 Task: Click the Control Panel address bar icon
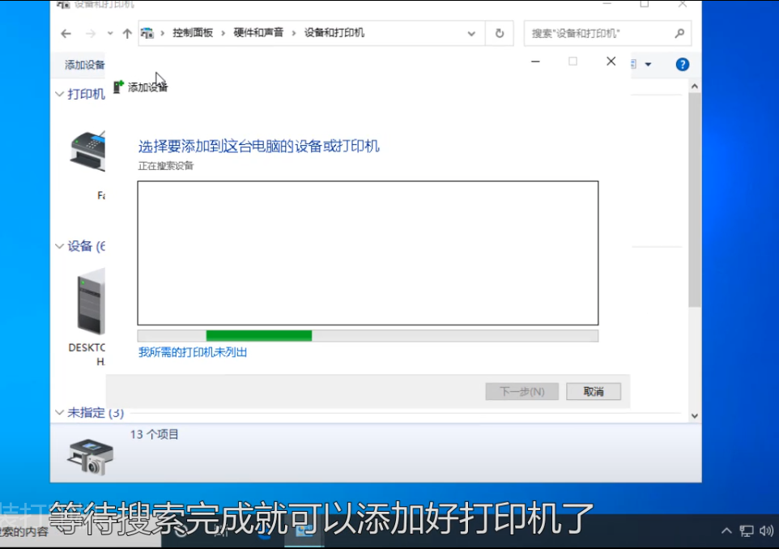147,33
